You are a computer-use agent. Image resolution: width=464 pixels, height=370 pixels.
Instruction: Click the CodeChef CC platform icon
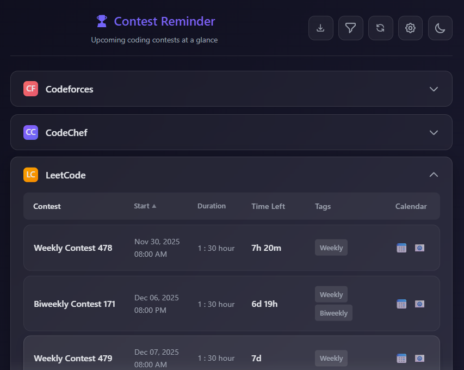point(30,132)
